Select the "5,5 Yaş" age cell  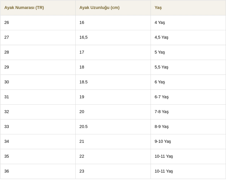(161, 67)
